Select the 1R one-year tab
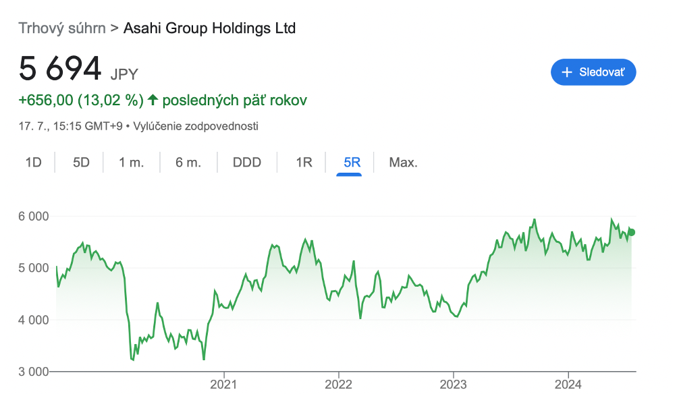This screenshot has height=394, width=679. (x=304, y=163)
